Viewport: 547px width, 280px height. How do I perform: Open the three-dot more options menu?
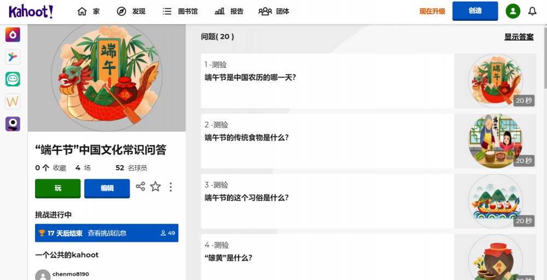tap(171, 187)
